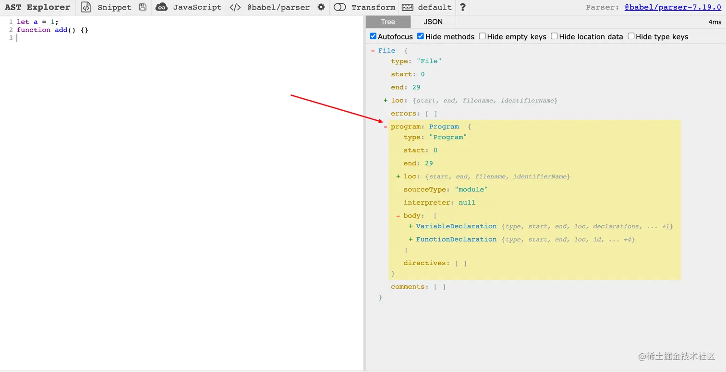Open help question mark icon
726x372 pixels.
[x=462, y=7]
